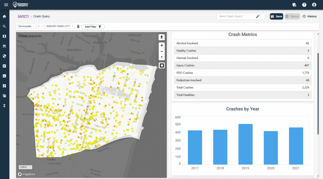Screen dimensions: 323x179
Task: Click the Save button
Action: [276, 16]
